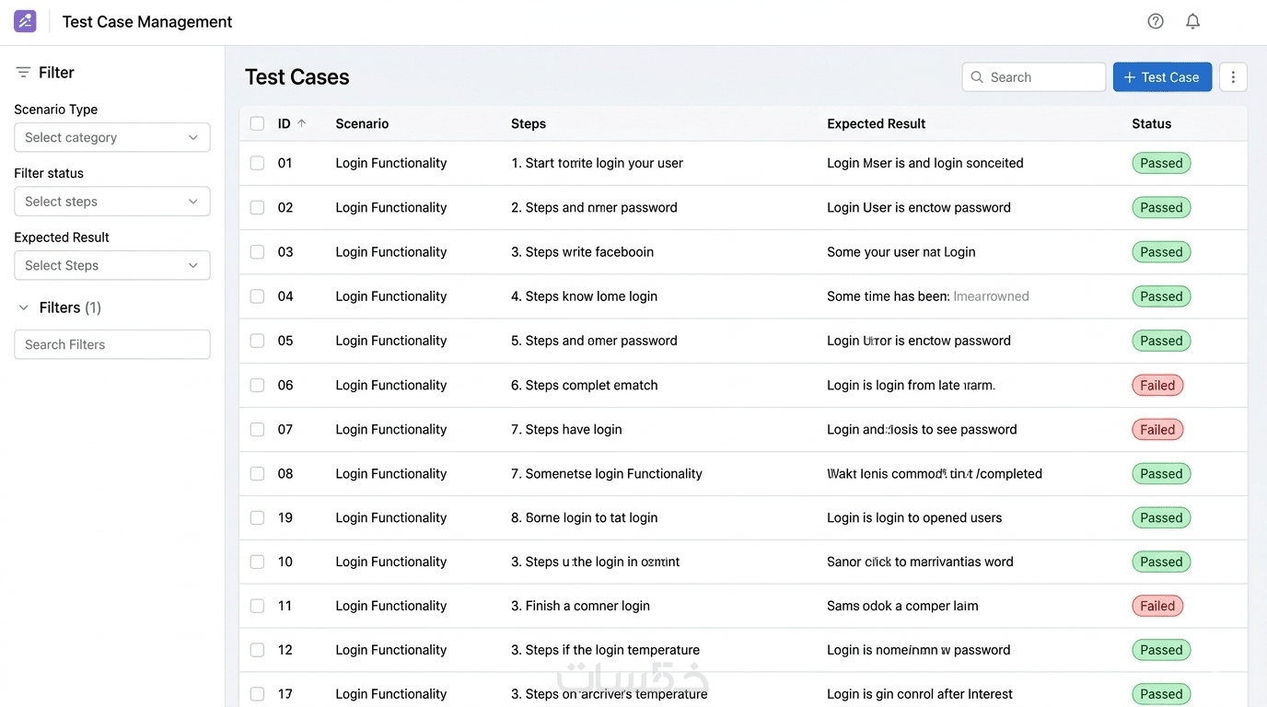Click the three-dot more options icon
Image resolution: width=1267 pixels, height=707 pixels.
point(1233,77)
